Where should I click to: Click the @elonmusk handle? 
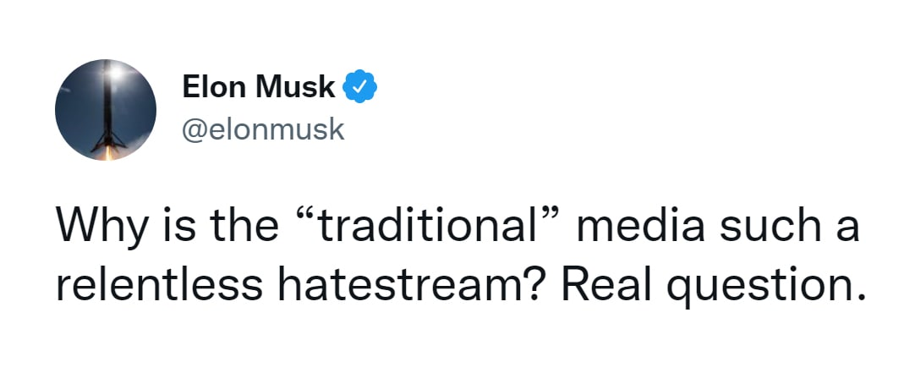pyautogui.click(x=264, y=129)
